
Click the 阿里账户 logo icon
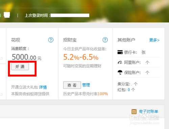point(120,62)
